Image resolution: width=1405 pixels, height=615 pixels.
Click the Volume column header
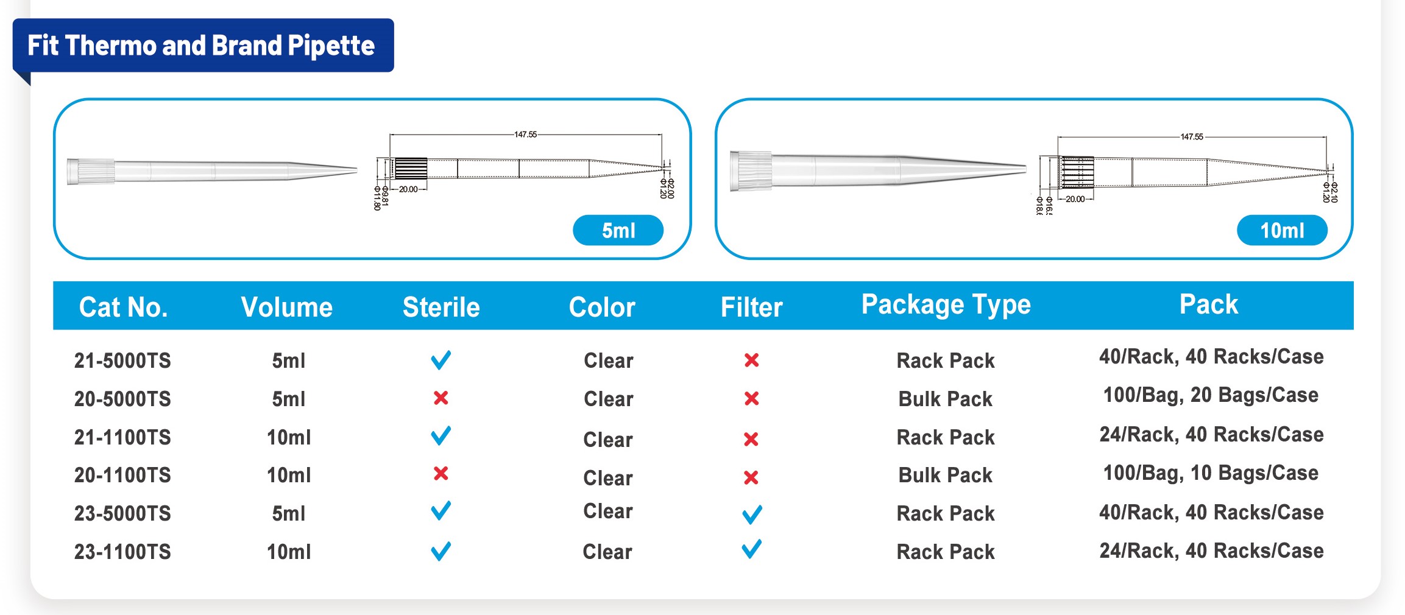pyautogui.click(x=286, y=307)
